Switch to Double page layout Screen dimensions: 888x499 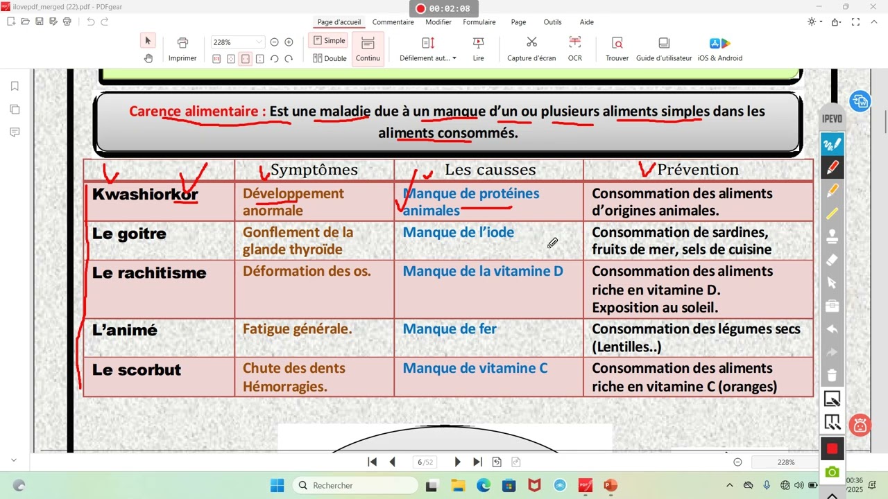pyautogui.click(x=330, y=58)
